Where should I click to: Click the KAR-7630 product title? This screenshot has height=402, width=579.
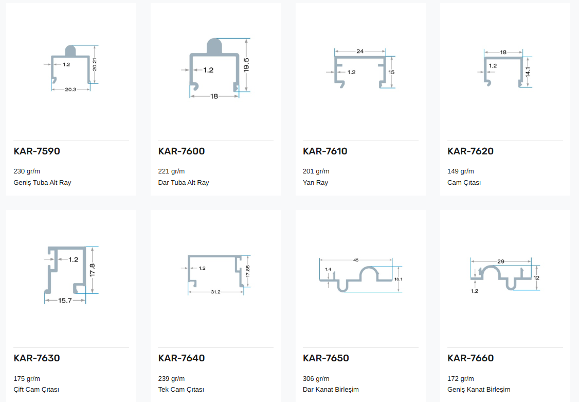tap(37, 358)
